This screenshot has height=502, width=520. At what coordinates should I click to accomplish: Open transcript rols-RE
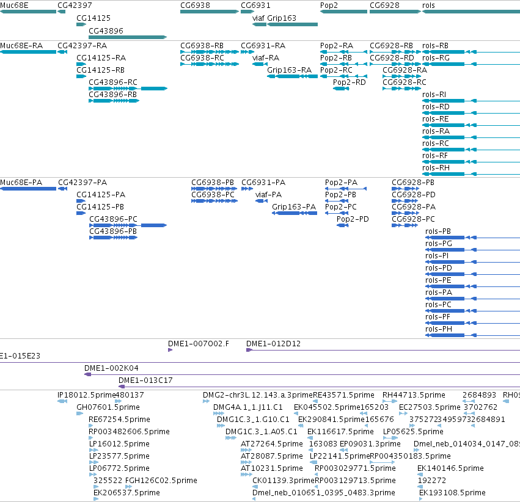(x=436, y=119)
